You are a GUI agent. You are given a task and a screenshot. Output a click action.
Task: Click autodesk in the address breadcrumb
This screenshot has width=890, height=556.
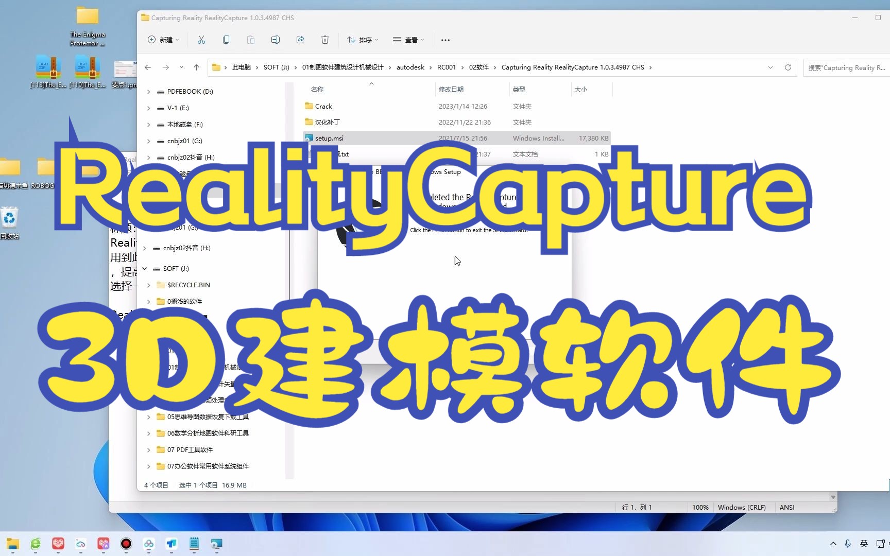pyautogui.click(x=410, y=67)
